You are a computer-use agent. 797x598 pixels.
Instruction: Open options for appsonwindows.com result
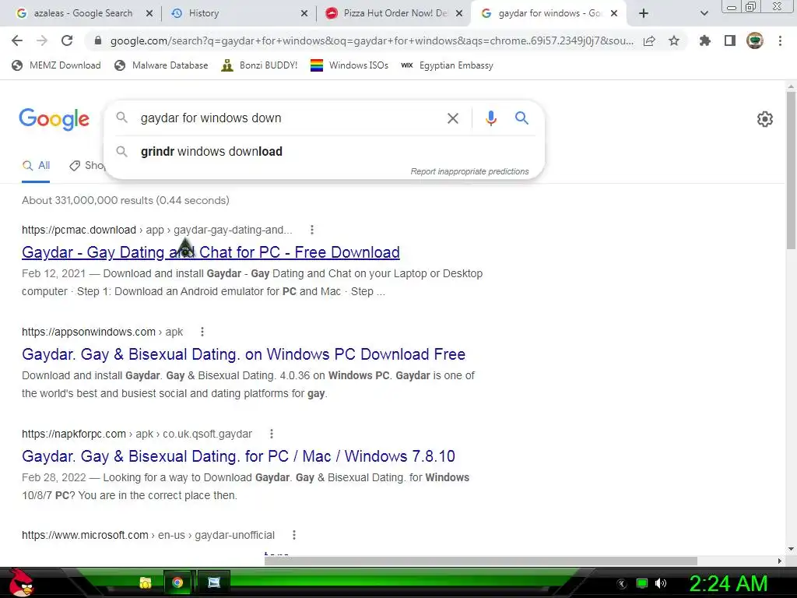click(202, 332)
